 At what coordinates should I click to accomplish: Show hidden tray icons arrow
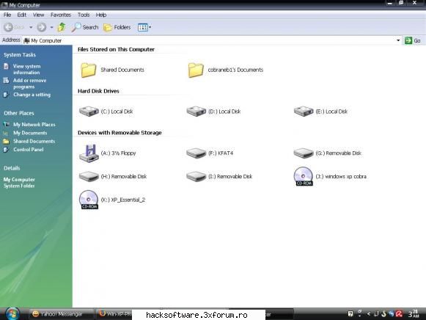[369, 314]
